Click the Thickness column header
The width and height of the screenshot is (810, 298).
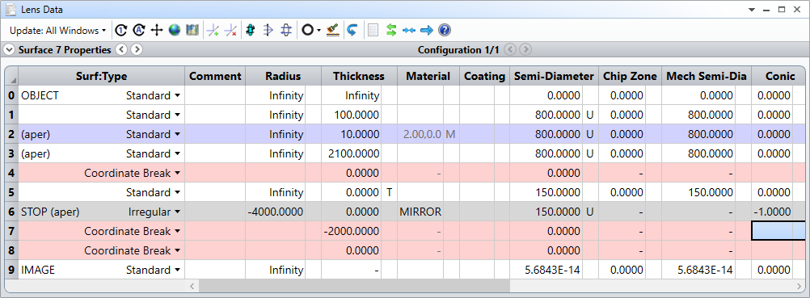click(359, 76)
